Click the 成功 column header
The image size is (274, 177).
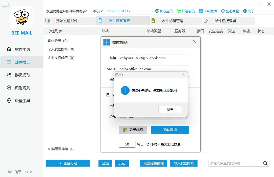coord(246,31)
